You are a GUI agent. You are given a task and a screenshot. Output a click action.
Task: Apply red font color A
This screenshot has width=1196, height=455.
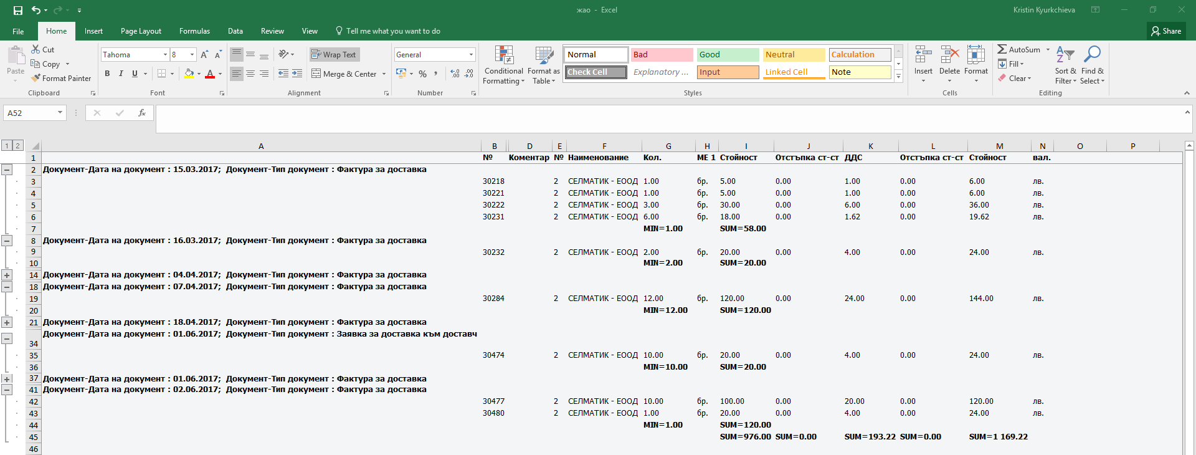coord(210,74)
